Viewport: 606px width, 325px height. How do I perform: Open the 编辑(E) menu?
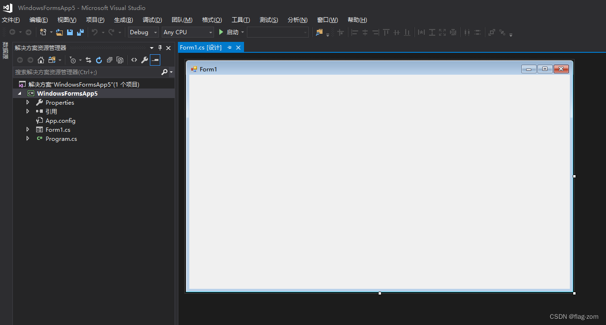[x=39, y=20]
